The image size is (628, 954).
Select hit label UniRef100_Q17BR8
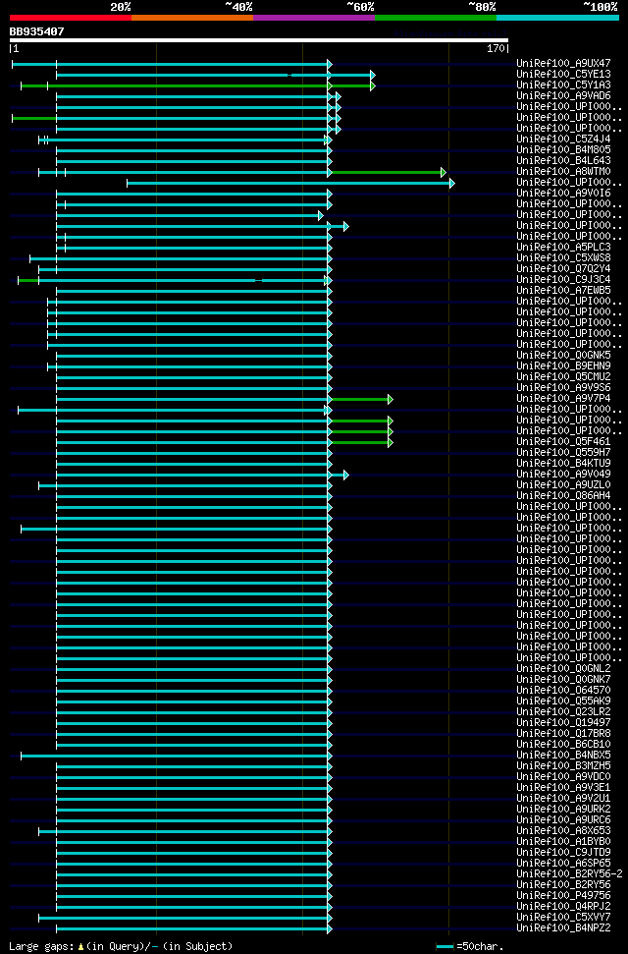click(563, 733)
